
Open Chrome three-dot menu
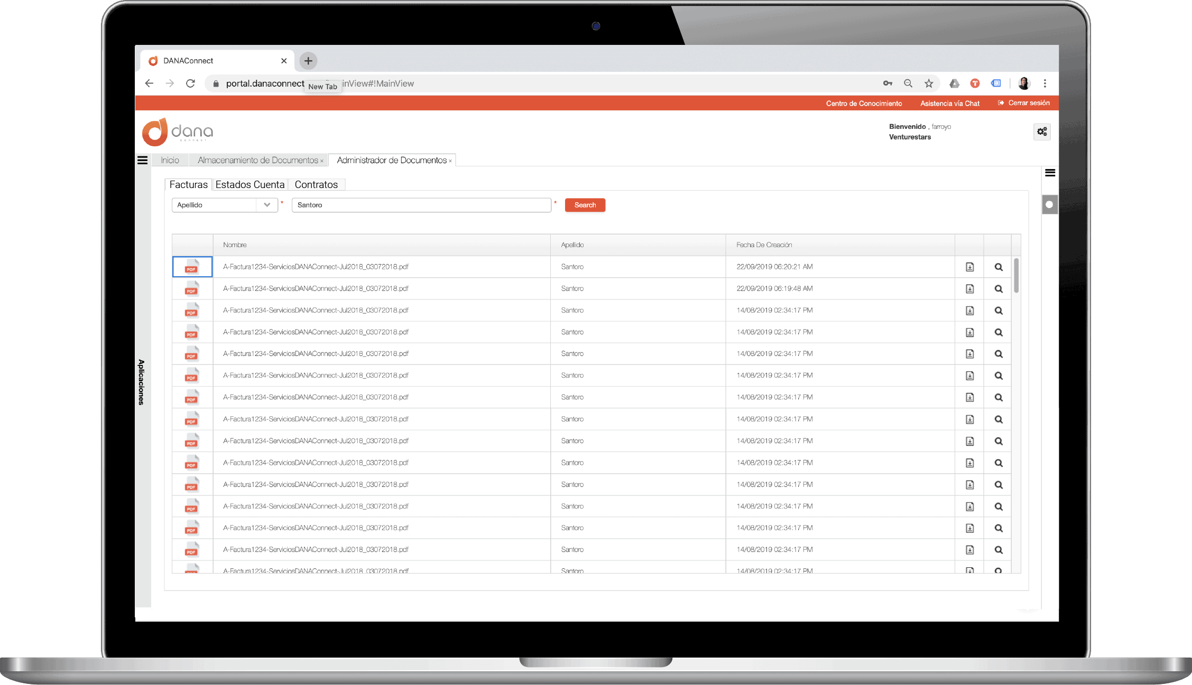pyautogui.click(x=1045, y=83)
